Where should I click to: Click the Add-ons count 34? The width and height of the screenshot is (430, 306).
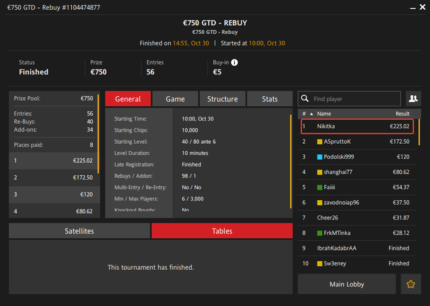90,130
